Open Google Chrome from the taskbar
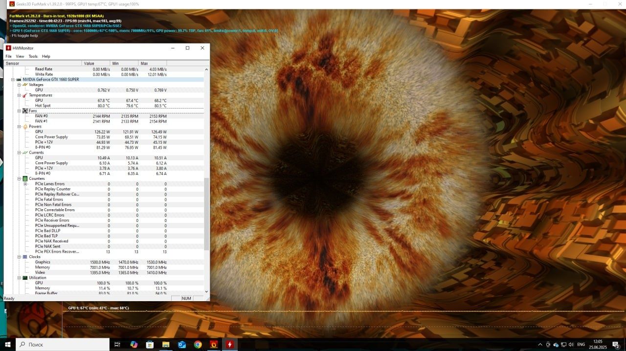 198,344
